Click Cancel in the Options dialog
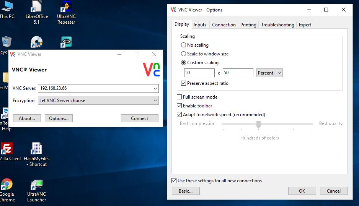Screen dimensions: 359x206 [x=334, y=191]
